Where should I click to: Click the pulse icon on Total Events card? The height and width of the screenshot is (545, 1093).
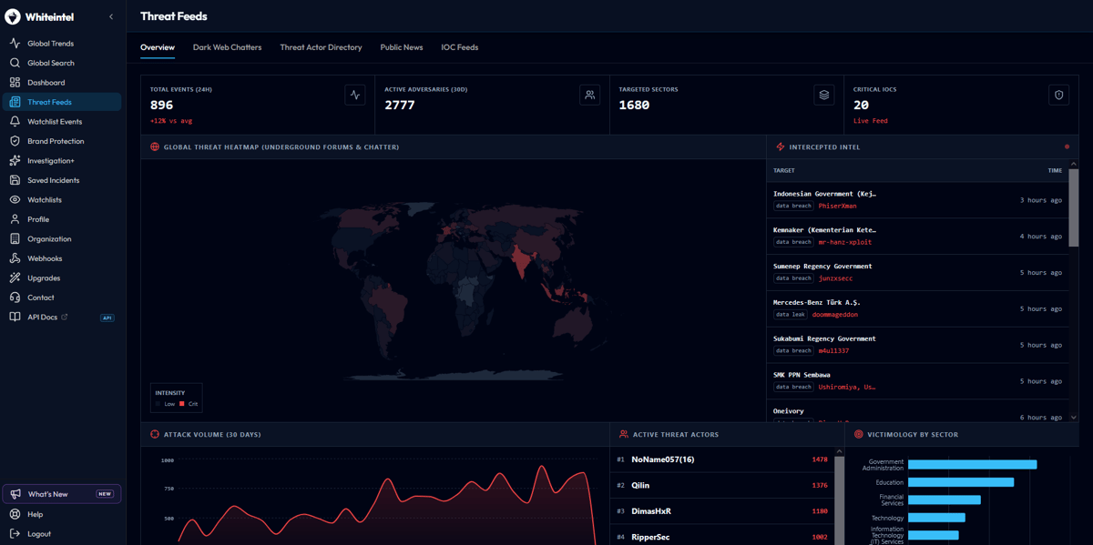click(x=355, y=95)
